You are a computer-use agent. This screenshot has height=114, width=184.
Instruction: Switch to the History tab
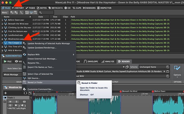[18, 8]
